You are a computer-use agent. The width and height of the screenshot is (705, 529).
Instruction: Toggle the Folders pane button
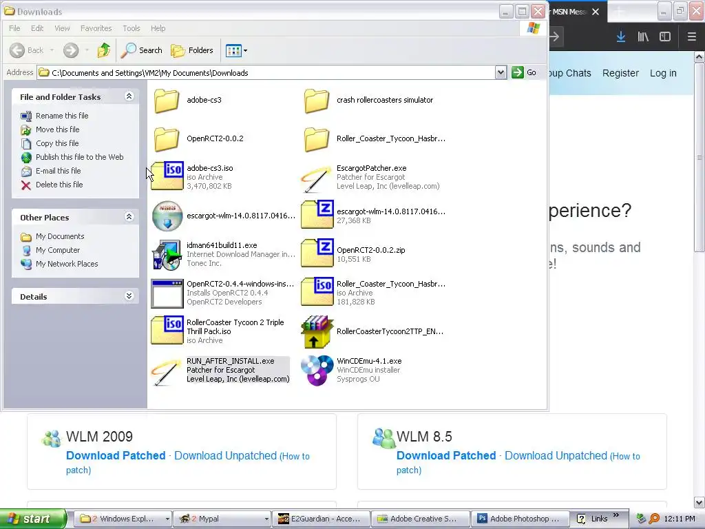click(192, 50)
